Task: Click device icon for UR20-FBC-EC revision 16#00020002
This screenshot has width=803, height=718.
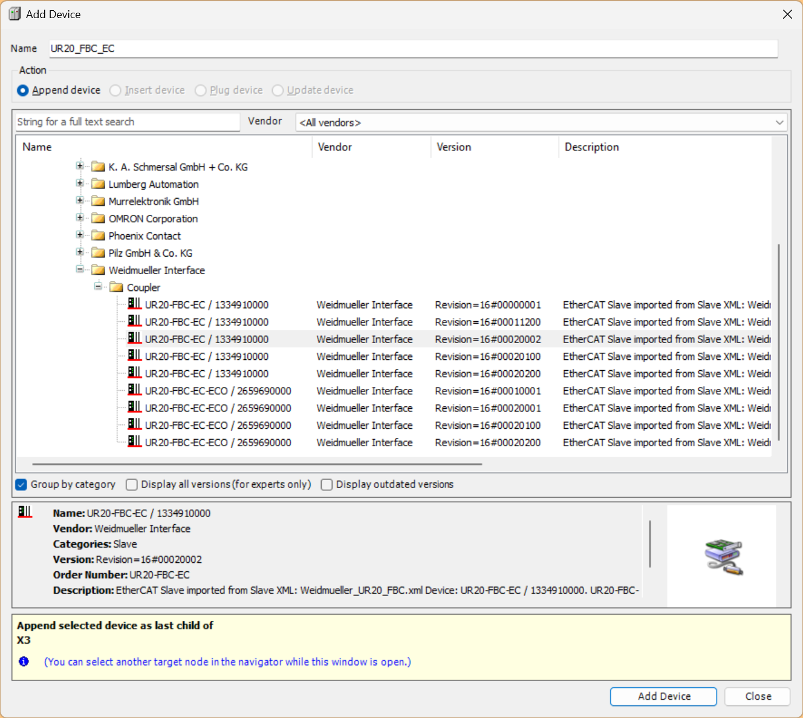Action: tap(134, 338)
